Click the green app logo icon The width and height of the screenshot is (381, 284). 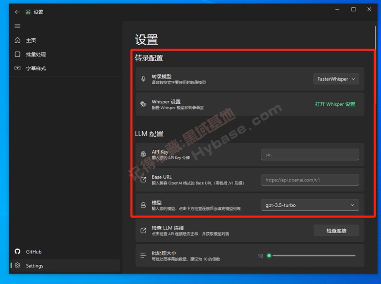[x=28, y=12]
